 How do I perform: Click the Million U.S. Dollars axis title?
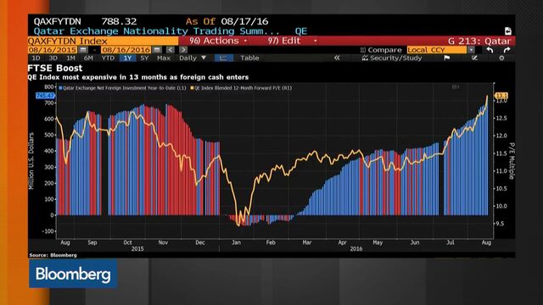coord(31,161)
